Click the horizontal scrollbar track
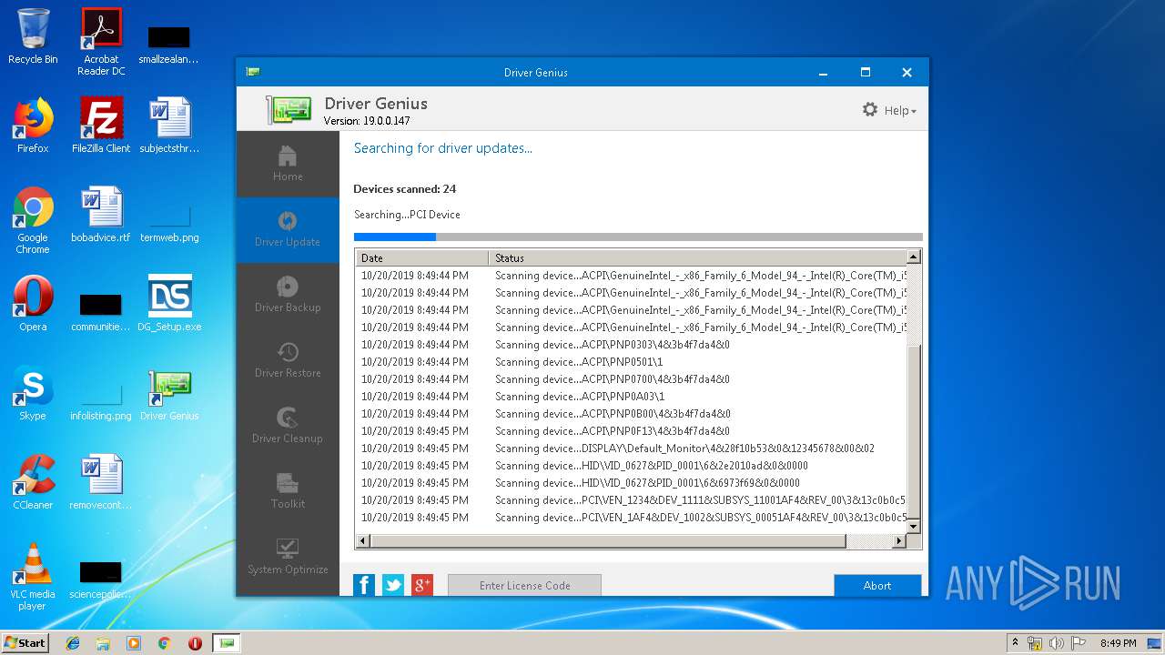1165x655 pixels. coord(868,540)
